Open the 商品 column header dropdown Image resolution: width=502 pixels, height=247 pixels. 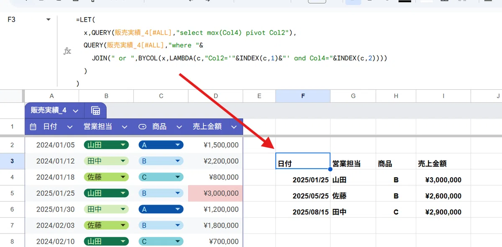click(x=179, y=127)
